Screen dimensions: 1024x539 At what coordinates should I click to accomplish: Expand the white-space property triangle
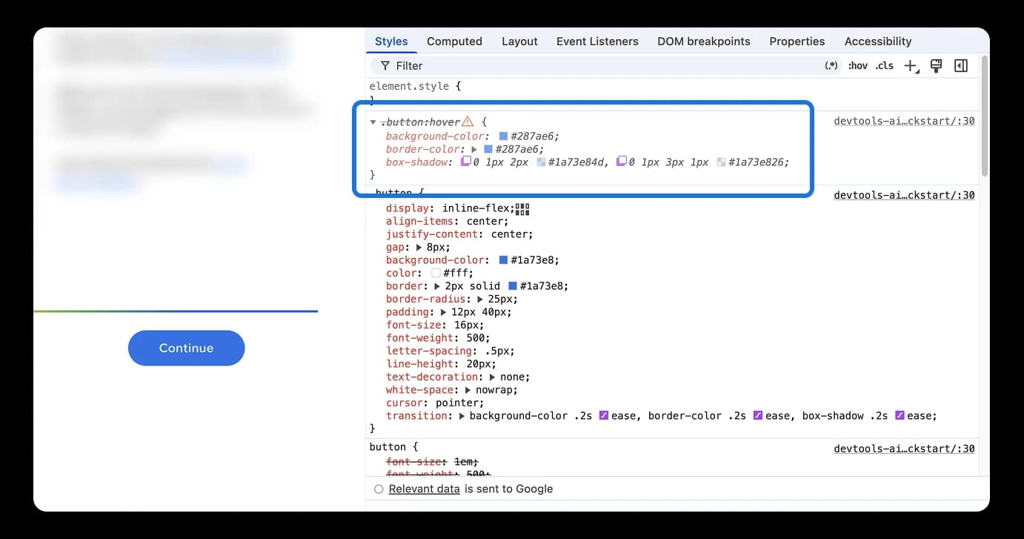(x=468, y=390)
